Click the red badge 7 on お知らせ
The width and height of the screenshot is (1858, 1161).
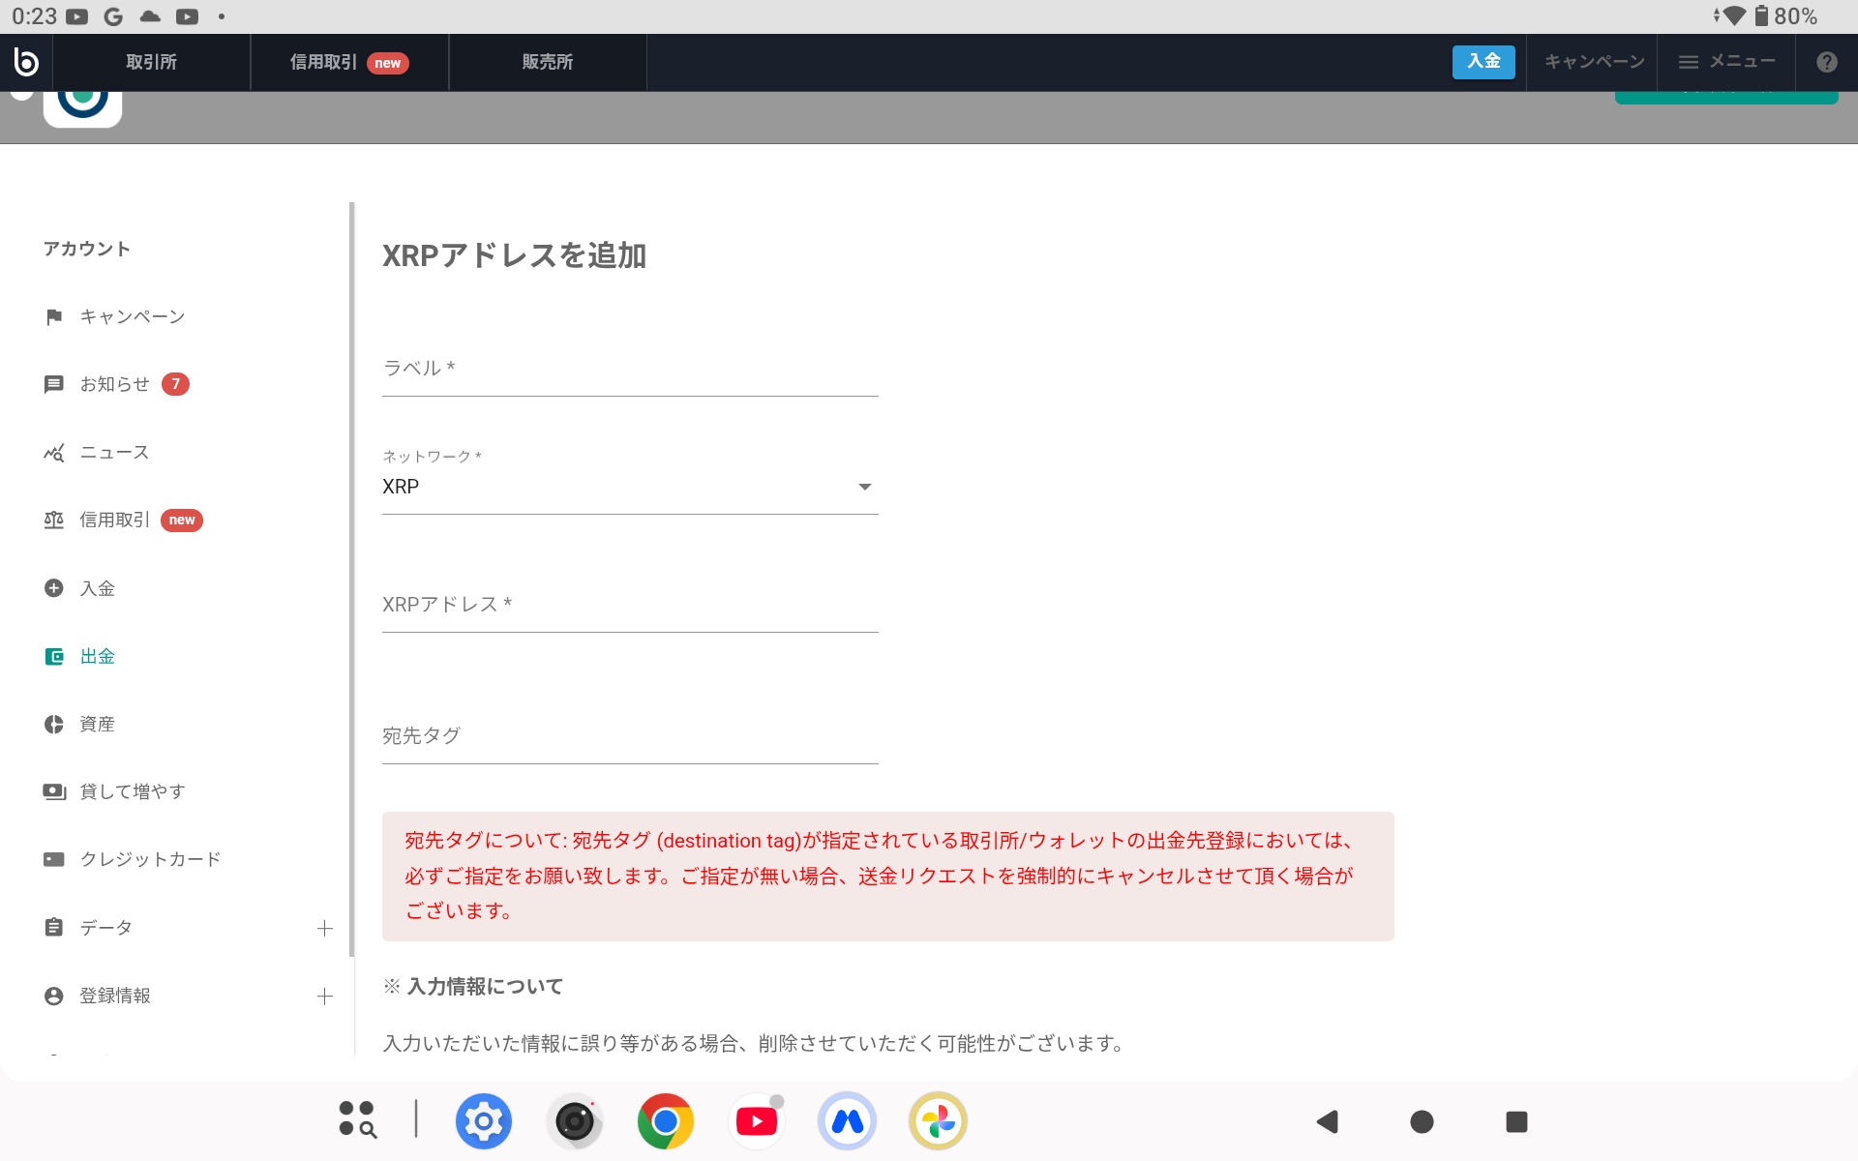(175, 384)
